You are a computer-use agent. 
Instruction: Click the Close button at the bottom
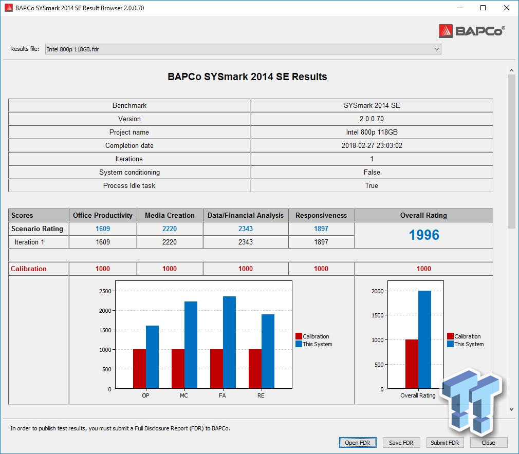click(488, 442)
